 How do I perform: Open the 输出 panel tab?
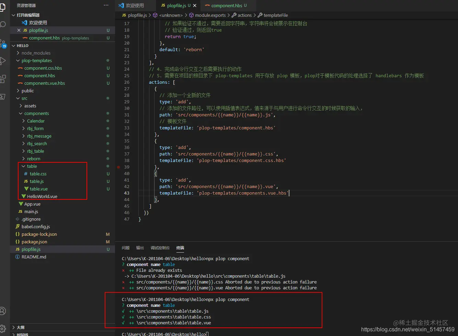(140, 248)
